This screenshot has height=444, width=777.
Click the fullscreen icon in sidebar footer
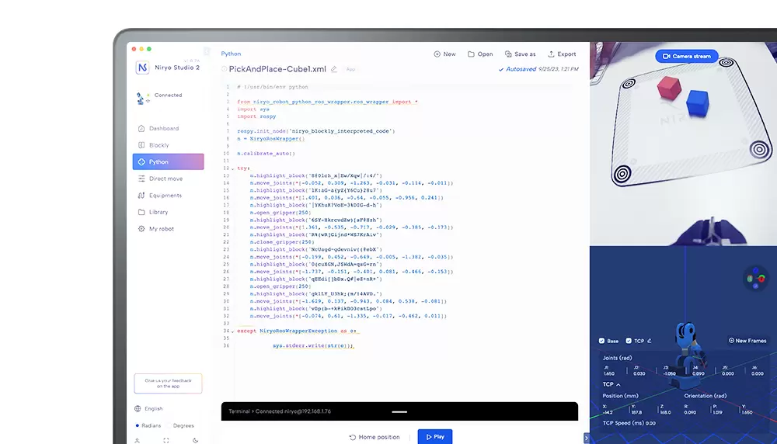(166, 440)
